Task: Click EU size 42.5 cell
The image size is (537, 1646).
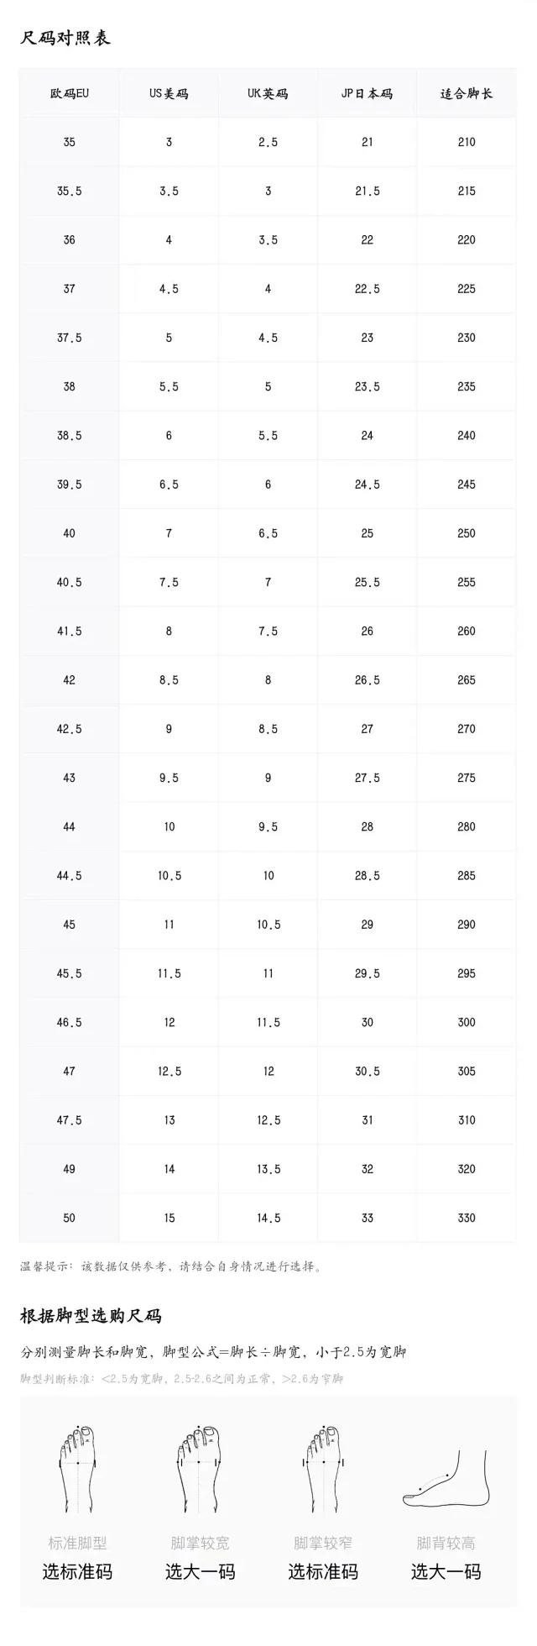Action: coord(70,729)
